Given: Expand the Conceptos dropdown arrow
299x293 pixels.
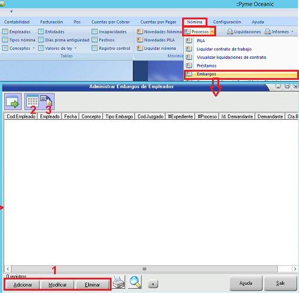Looking at the screenshot, I should [33, 48].
